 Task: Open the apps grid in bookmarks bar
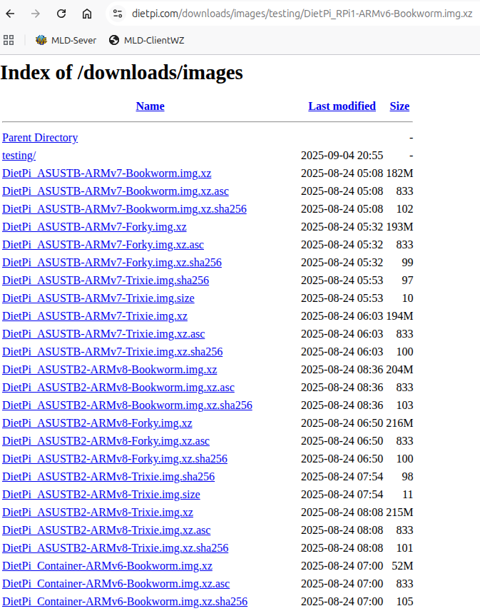coord(9,40)
